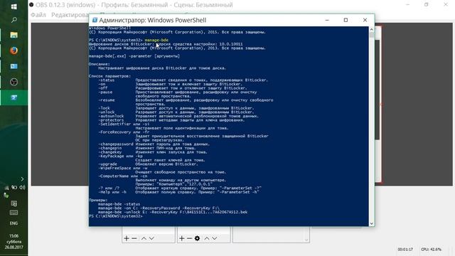Viewport: 455px width, 256px height.
Task: Select the PowerShell taskbar icon
Action: point(14,97)
